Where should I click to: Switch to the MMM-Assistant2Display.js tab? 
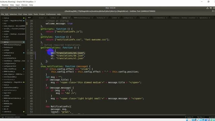[x=82, y=18]
